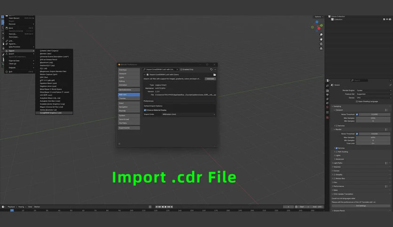Toggle Open Shading Language checkbox
Viewport: 393px width, 227px height.
357,101
